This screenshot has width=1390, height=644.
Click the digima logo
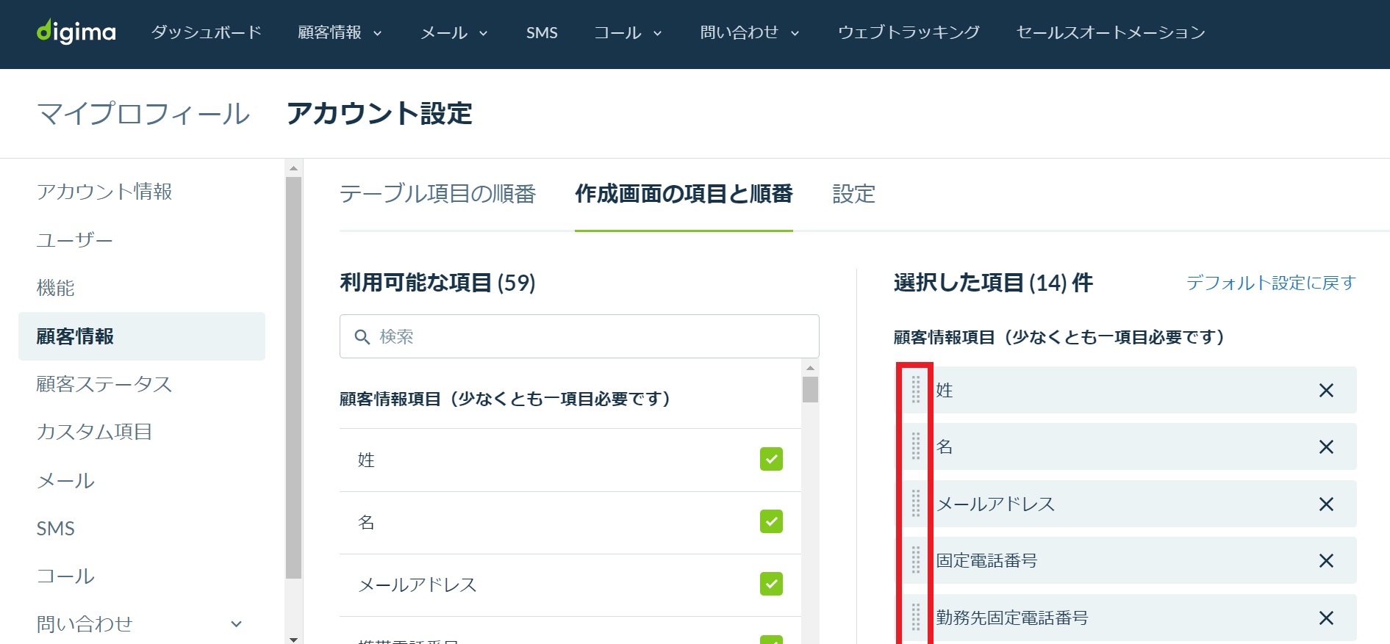click(76, 32)
